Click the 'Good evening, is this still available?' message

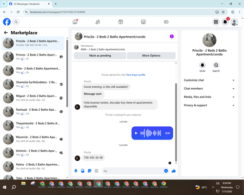(106, 87)
